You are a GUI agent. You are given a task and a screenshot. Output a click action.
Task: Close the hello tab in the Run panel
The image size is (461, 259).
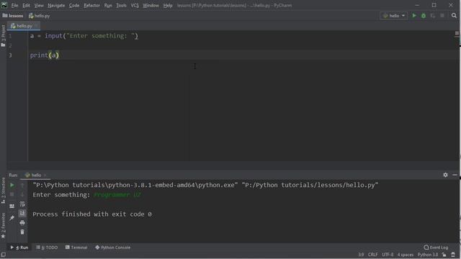45,175
